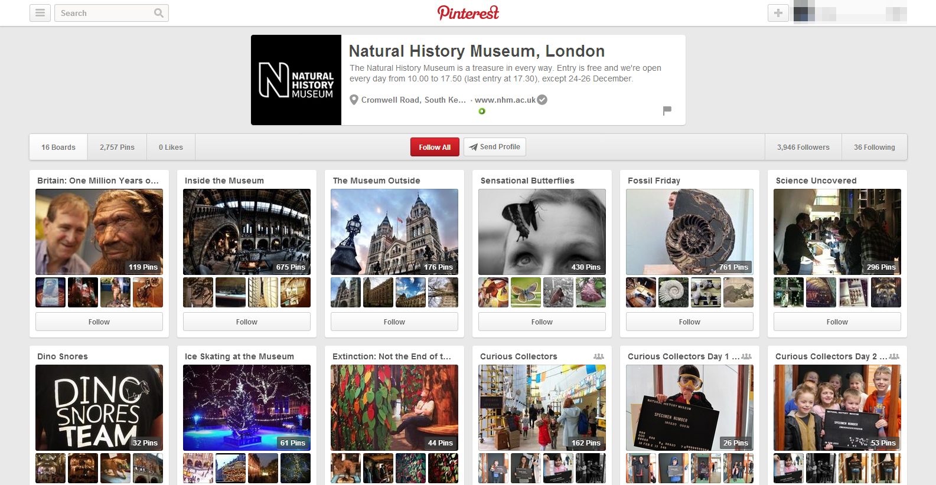Screen dimensions: 936x485
Task: Click Natural History Museum, London heading
Action: (477, 51)
